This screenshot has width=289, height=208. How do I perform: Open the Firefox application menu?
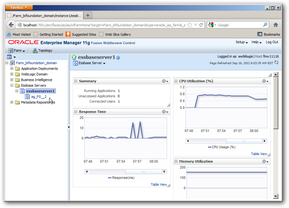tap(19, 7)
